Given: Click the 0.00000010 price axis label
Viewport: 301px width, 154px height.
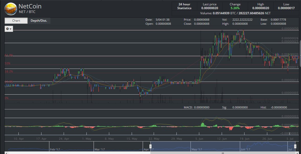Looking at the screenshot, I should (290, 80).
